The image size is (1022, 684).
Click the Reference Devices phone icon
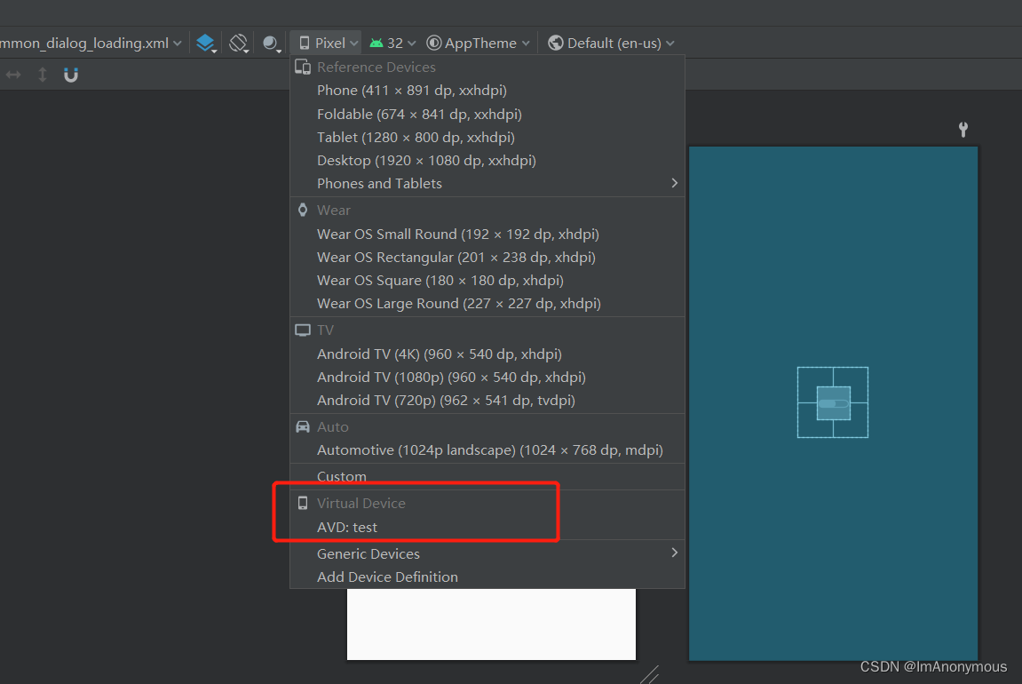[x=303, y=67]
